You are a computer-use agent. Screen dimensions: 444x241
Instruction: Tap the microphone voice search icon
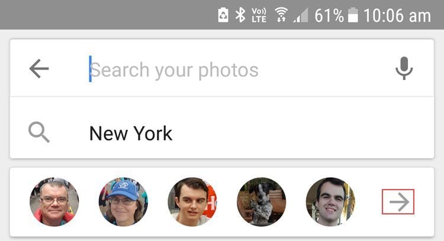click(x=404, y=70)
